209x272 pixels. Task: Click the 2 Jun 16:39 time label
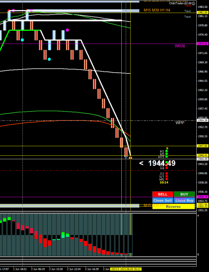coord(92,269)
